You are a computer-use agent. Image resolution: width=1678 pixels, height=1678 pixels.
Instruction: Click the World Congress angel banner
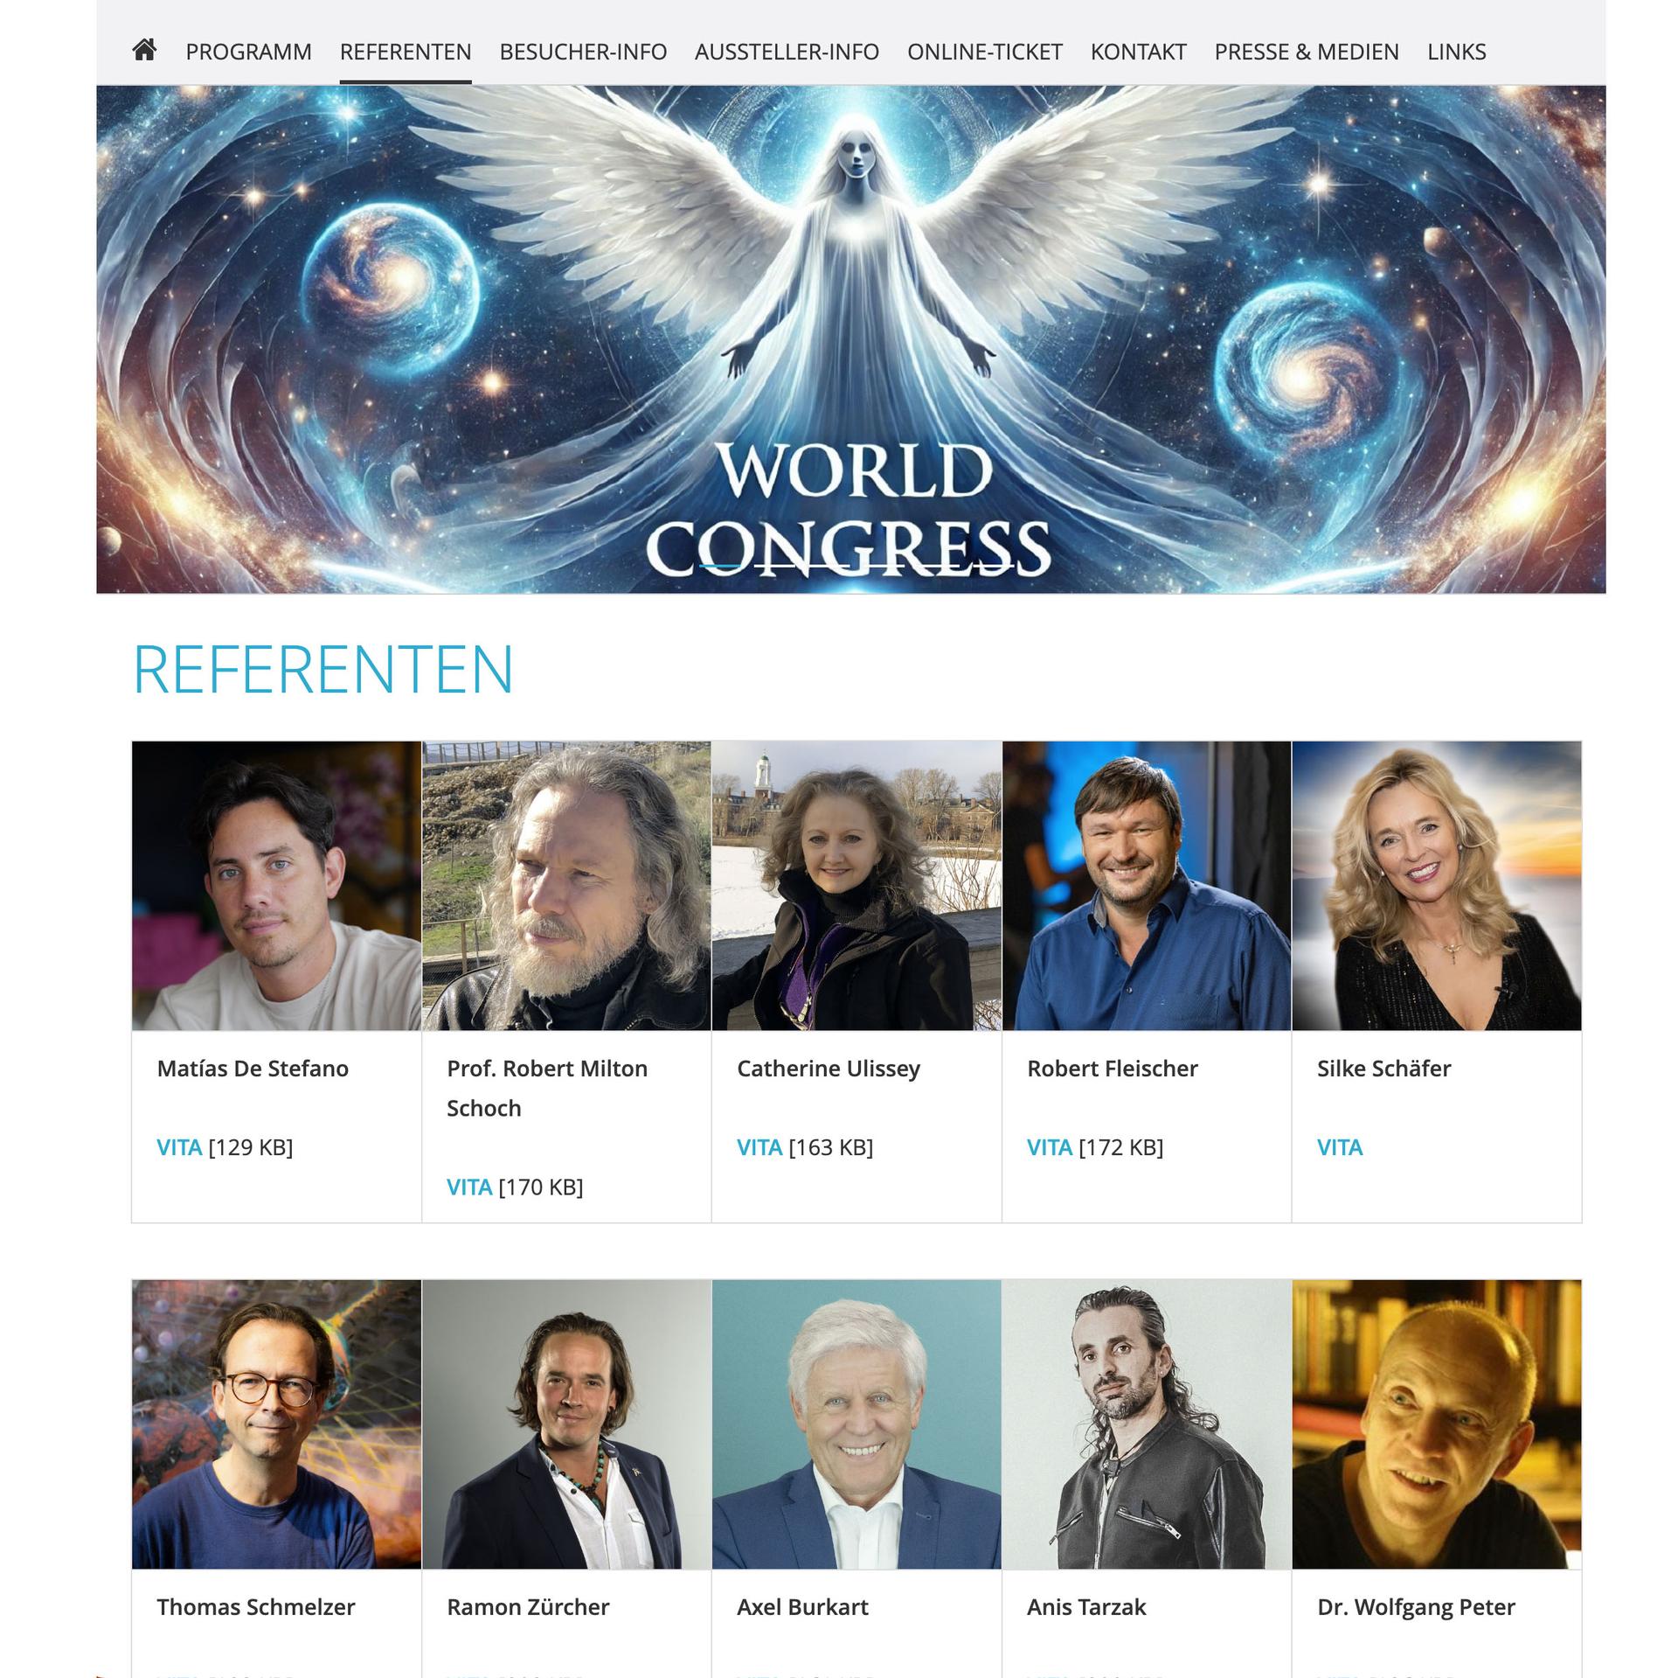pyautogui.click(x=850, y=339)
